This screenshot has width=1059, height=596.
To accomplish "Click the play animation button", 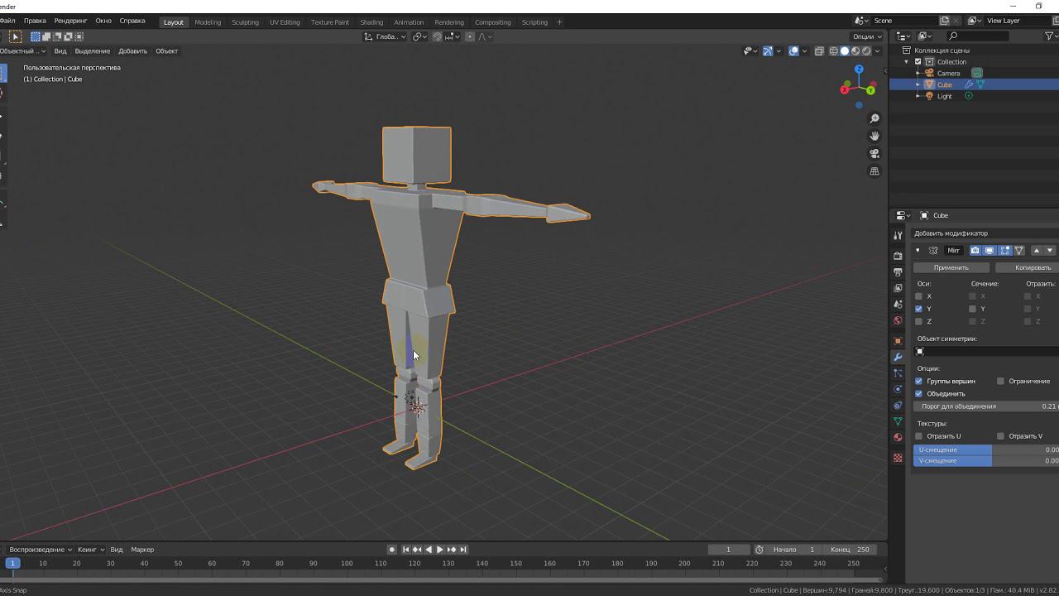I will coord(439,550).
